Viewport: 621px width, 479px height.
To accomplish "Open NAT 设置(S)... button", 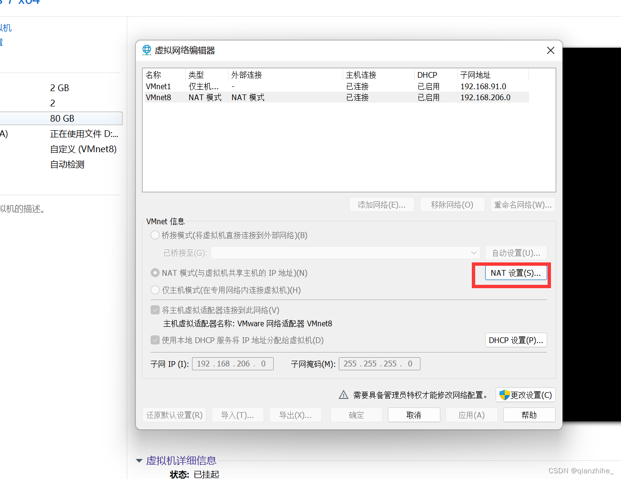I will click(516, 273).
